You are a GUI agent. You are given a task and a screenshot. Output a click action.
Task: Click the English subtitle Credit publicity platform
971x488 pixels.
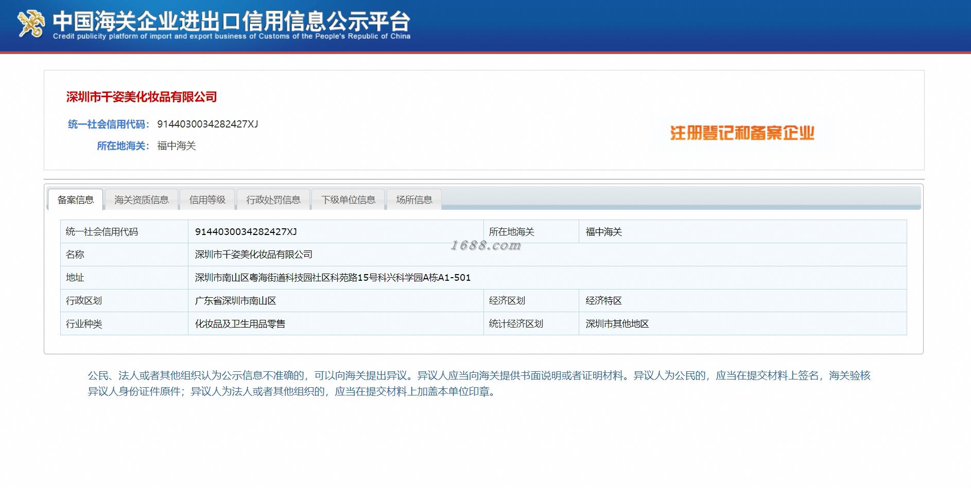click(x=232, y=36)
